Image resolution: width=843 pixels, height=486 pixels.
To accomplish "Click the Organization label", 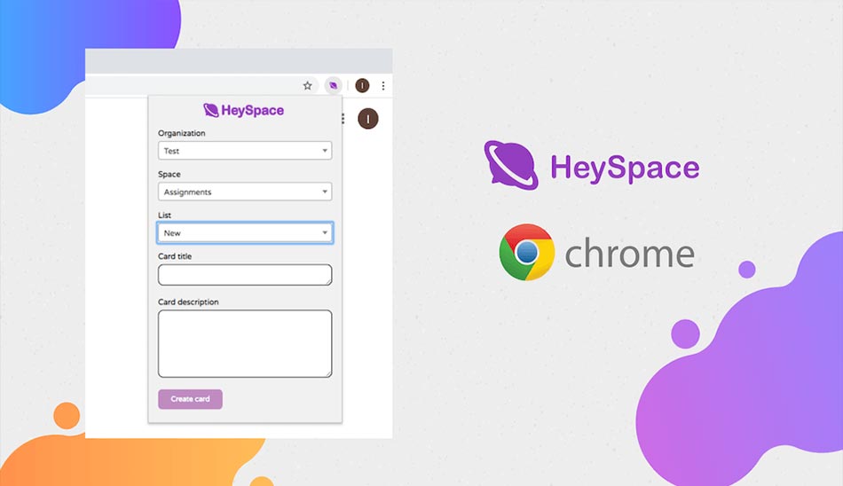I will (x=182, y=133).
